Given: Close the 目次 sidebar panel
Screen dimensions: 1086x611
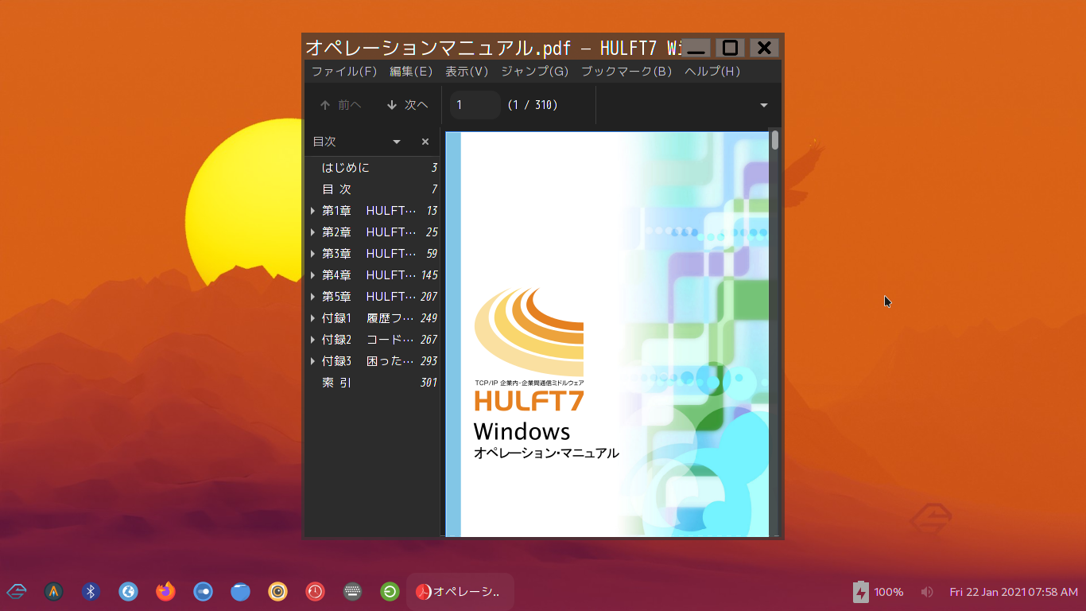Looking at the screenshot, I should (x=425, y=142).
